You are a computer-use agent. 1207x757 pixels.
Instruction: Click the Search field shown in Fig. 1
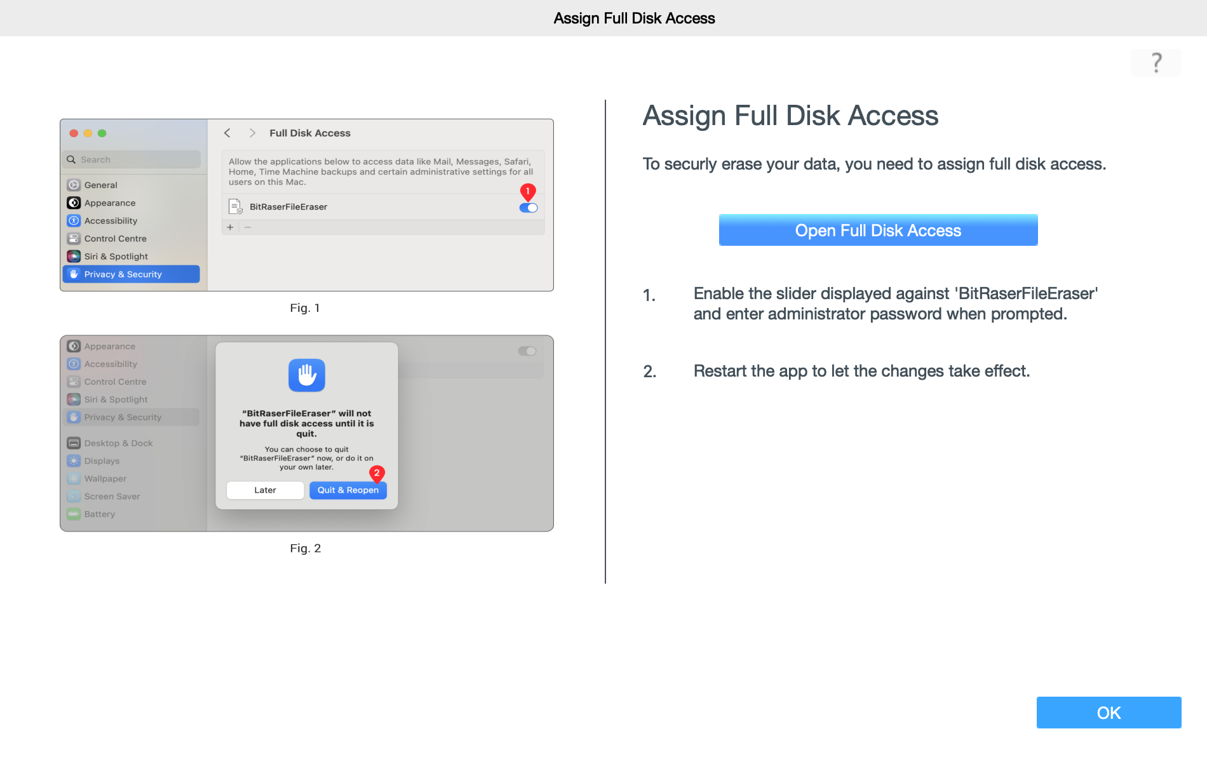133,159
